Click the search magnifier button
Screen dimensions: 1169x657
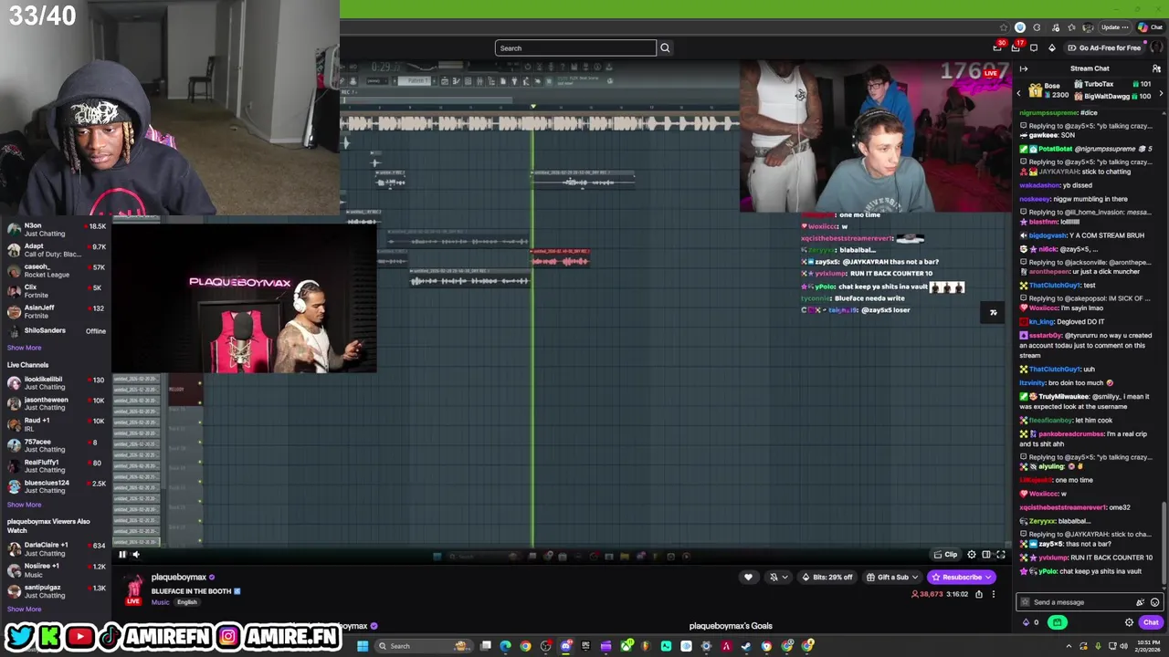click(x=665, y=47)
